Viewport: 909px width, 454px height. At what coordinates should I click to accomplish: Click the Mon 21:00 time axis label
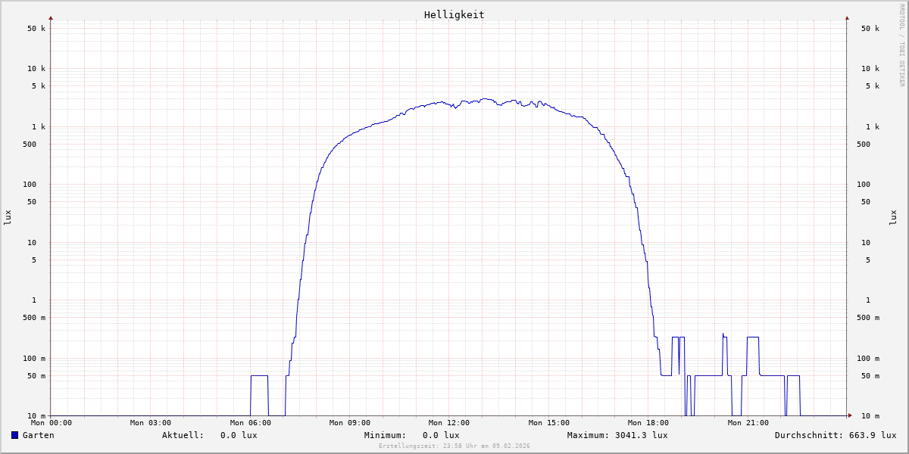(748, 423)
